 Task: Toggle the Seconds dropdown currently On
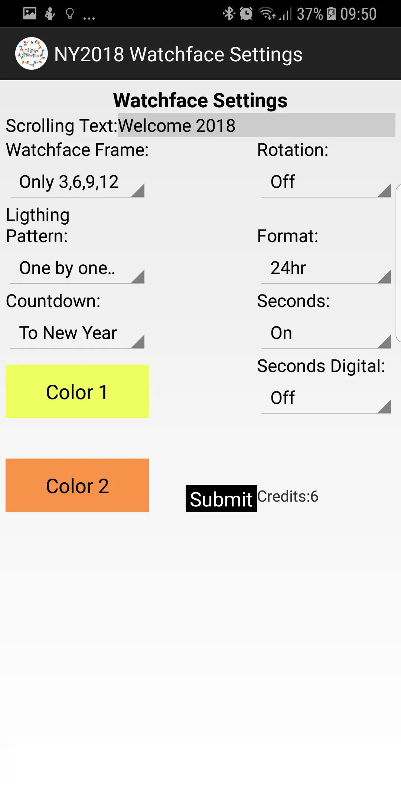click(326, 333)
